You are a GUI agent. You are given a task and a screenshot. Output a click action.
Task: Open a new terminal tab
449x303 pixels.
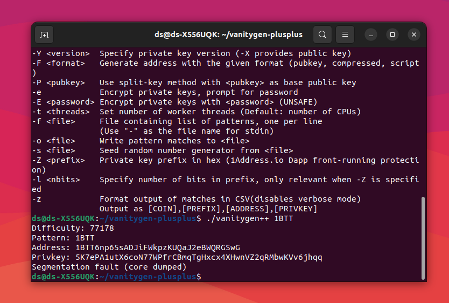tap(44, 35)
